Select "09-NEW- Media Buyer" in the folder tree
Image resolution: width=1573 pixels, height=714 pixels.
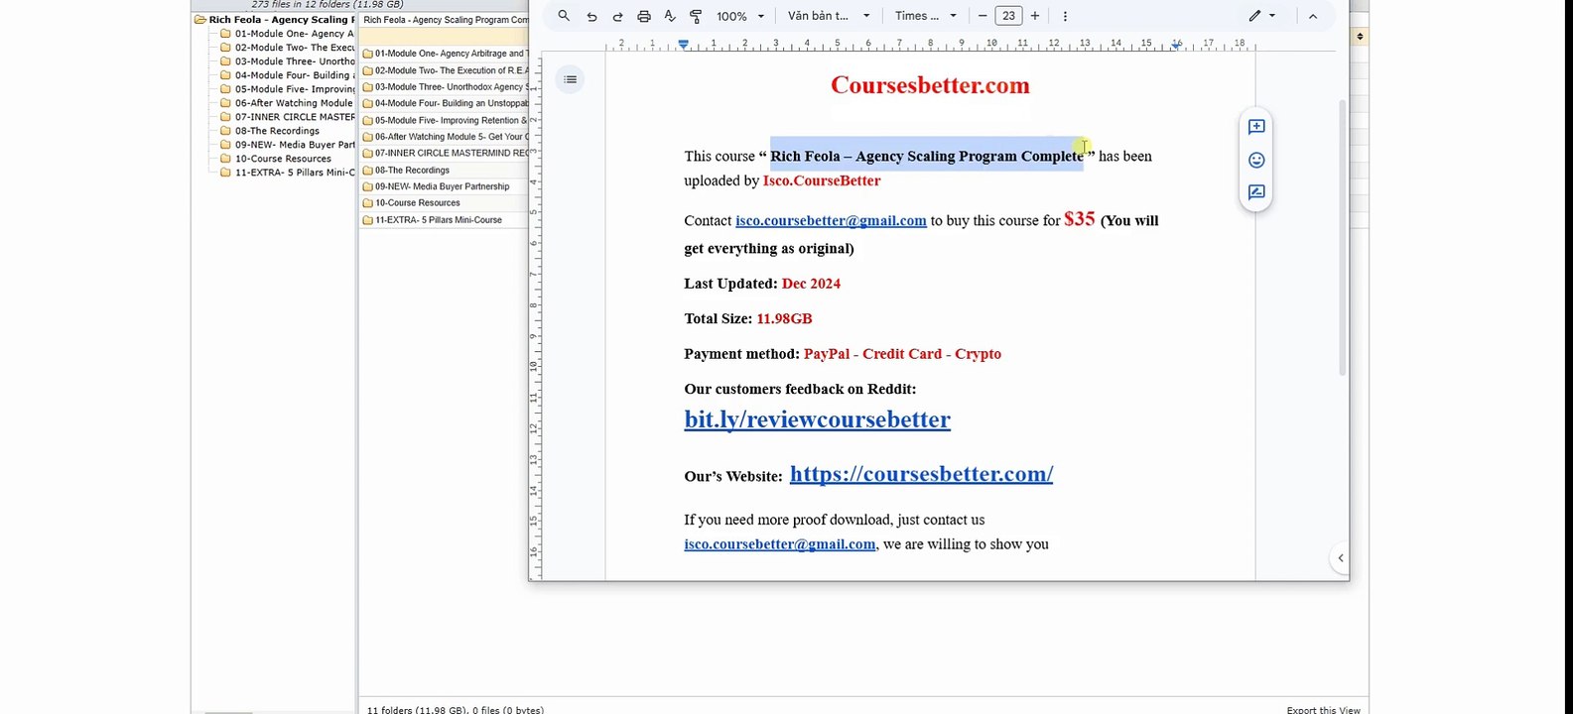[289, 145]
